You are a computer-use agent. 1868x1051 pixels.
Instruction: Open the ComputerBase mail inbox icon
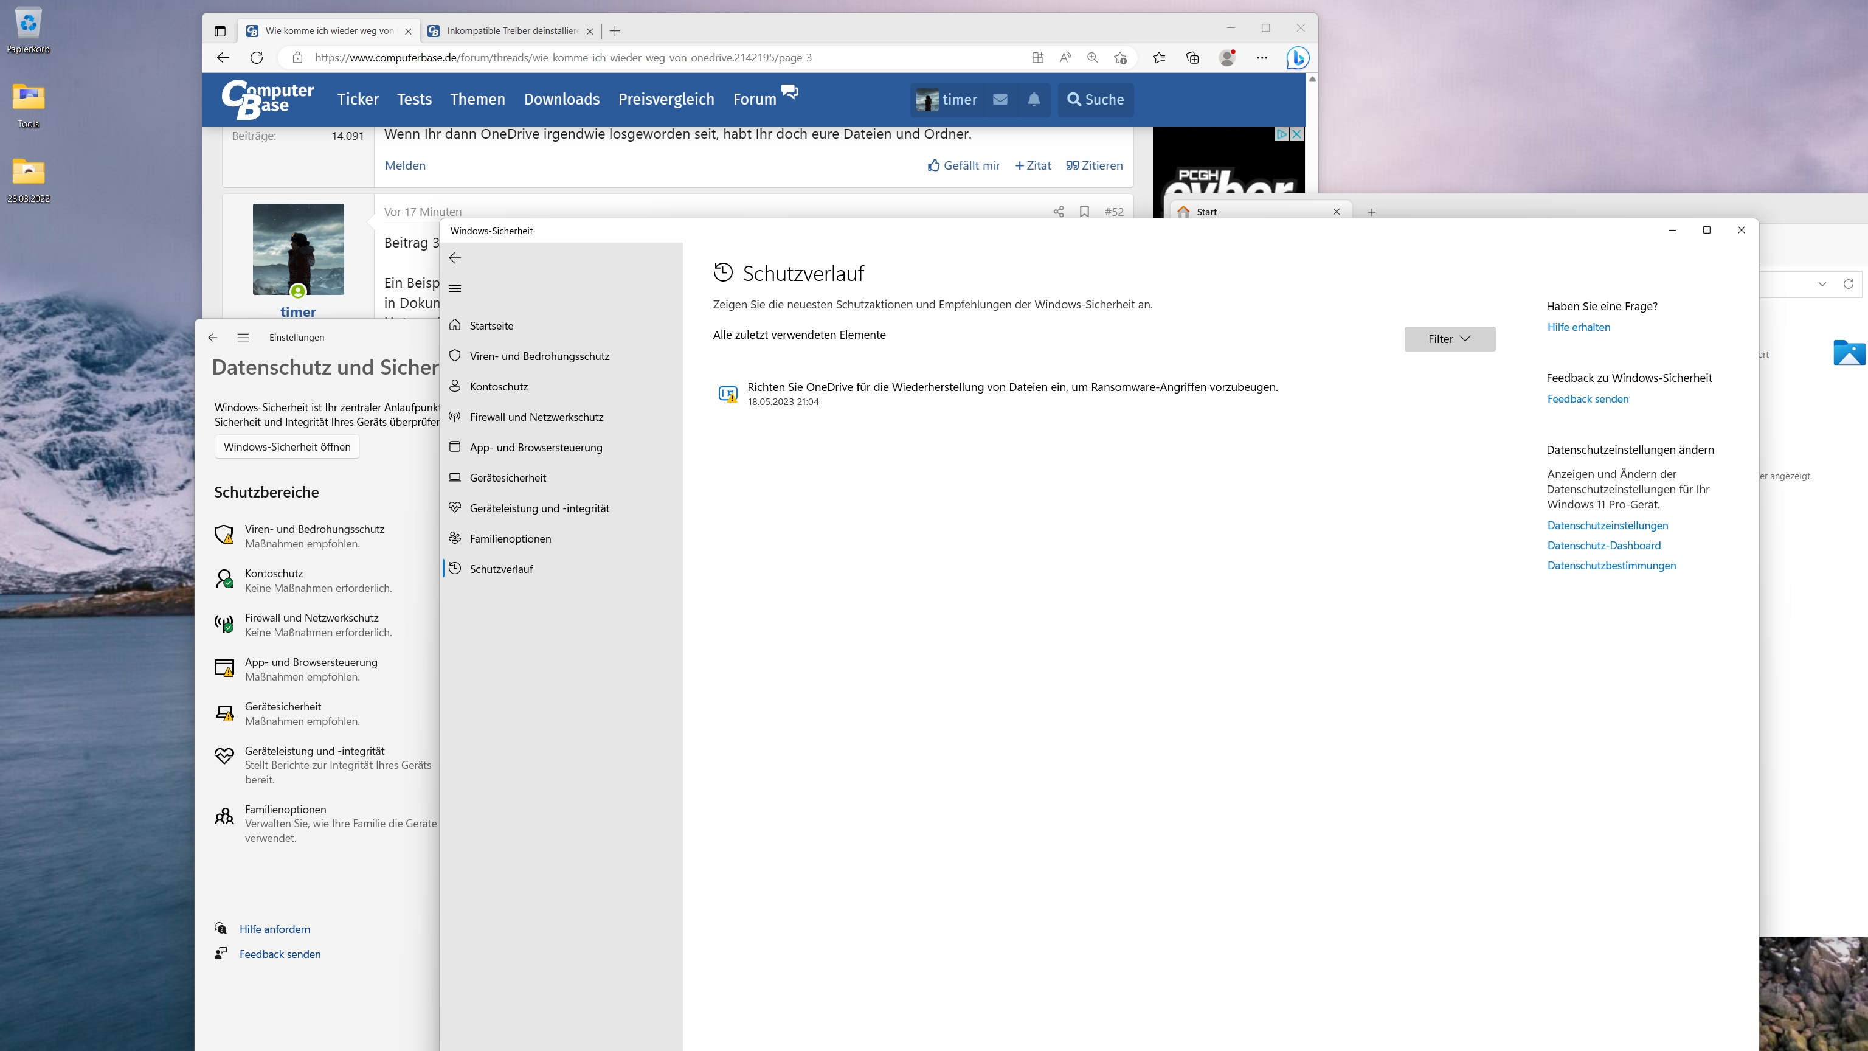pos(1000,100)
